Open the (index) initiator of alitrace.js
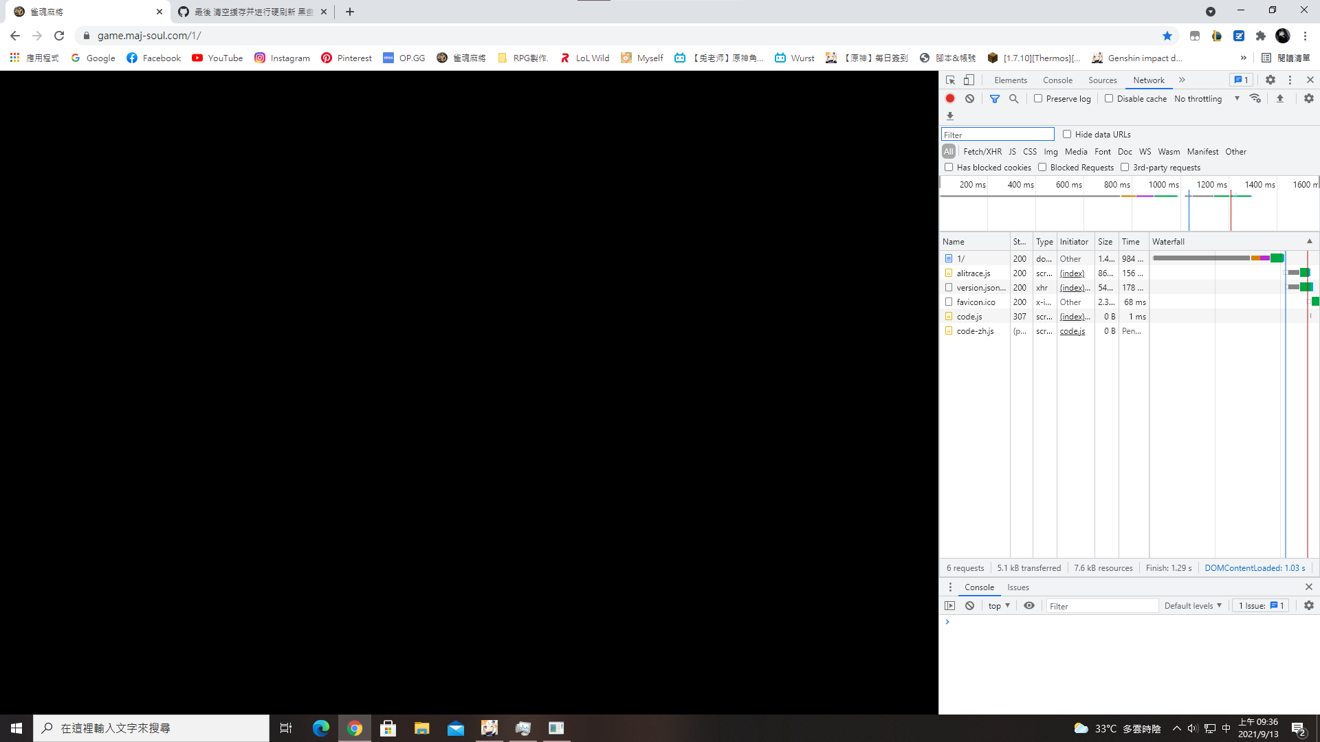Image resolution: width=1320 pixels, height=742 pixels. point(1072,273)
